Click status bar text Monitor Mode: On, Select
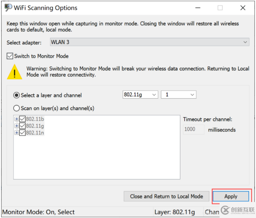This screenshot has height=218, width=256. point(38,212)
